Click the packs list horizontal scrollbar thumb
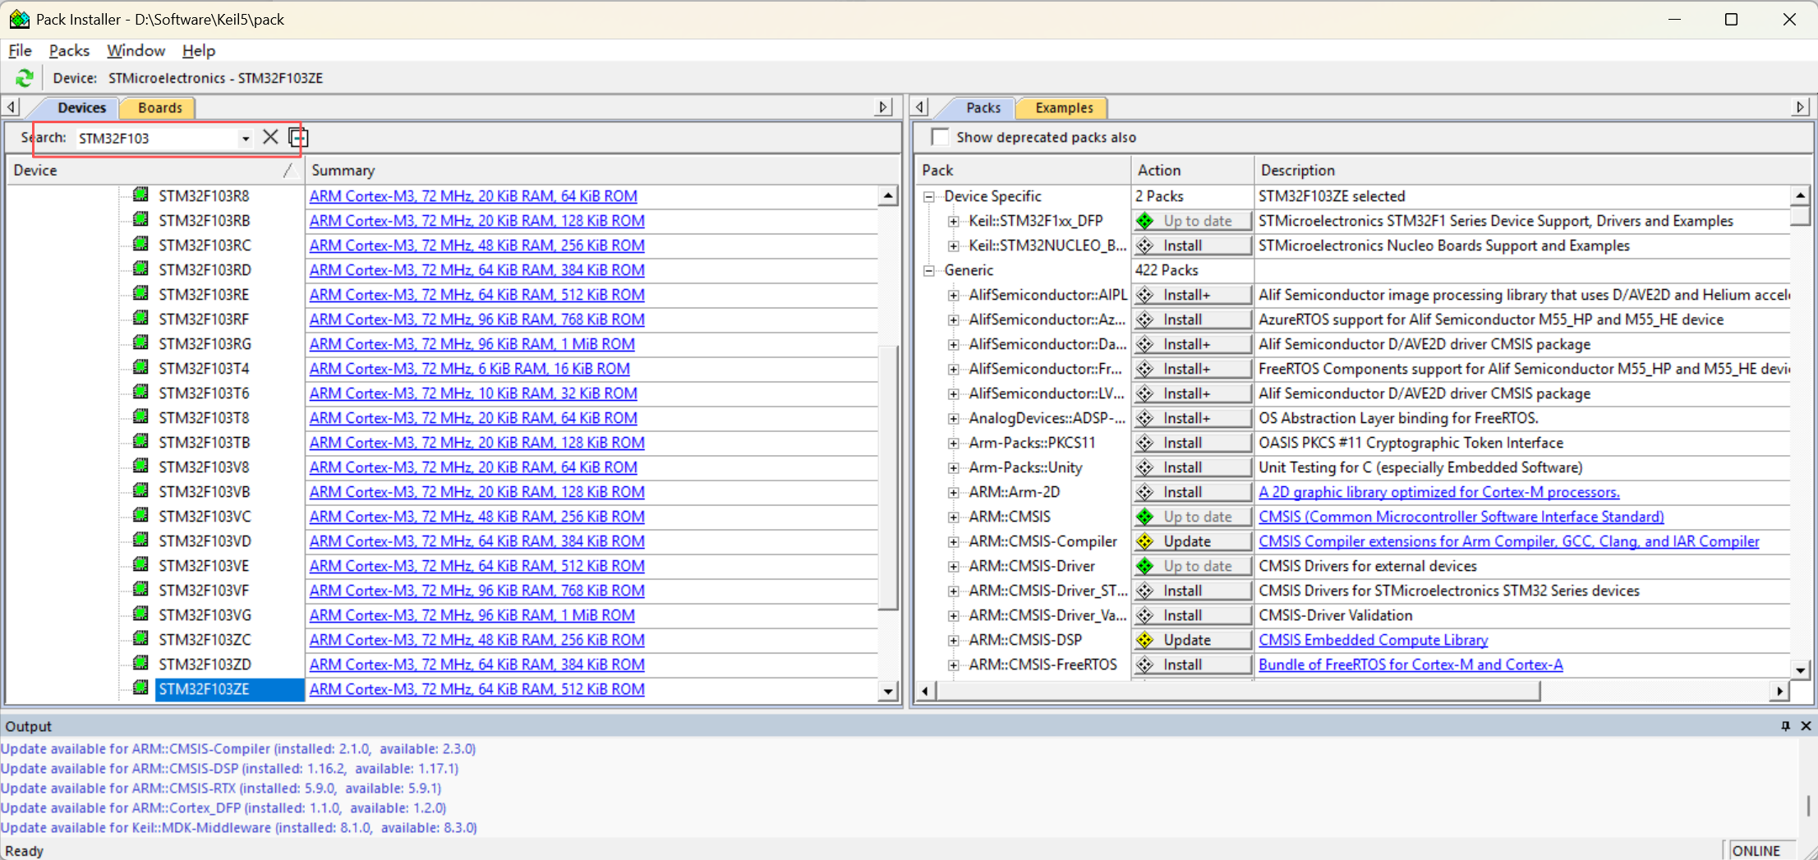1818x860 pixels. click(x=1238, y=691)
